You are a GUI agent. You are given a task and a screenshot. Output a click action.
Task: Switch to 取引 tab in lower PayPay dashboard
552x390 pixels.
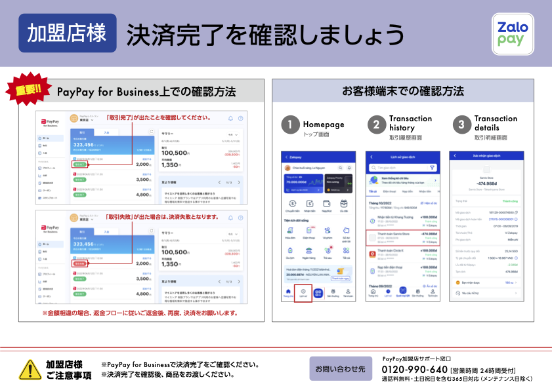[x=82, y=232]
